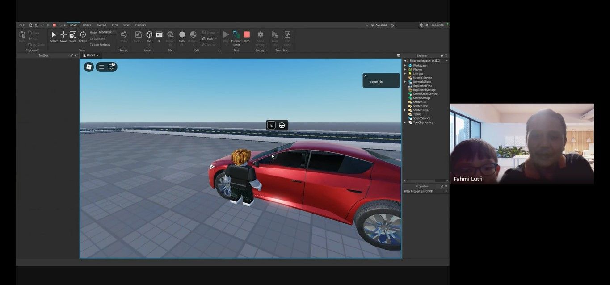This screenshot has width=610, height=285.
Task: Switch to the HOME tab
Action: (x=73, y=25)
